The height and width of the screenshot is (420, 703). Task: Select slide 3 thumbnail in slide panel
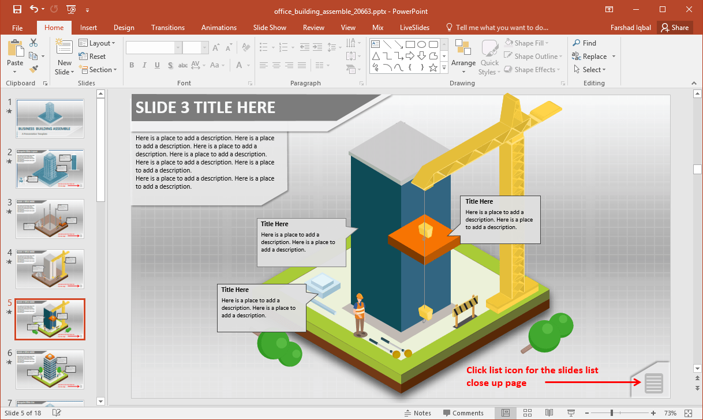(x=50, y=219)
